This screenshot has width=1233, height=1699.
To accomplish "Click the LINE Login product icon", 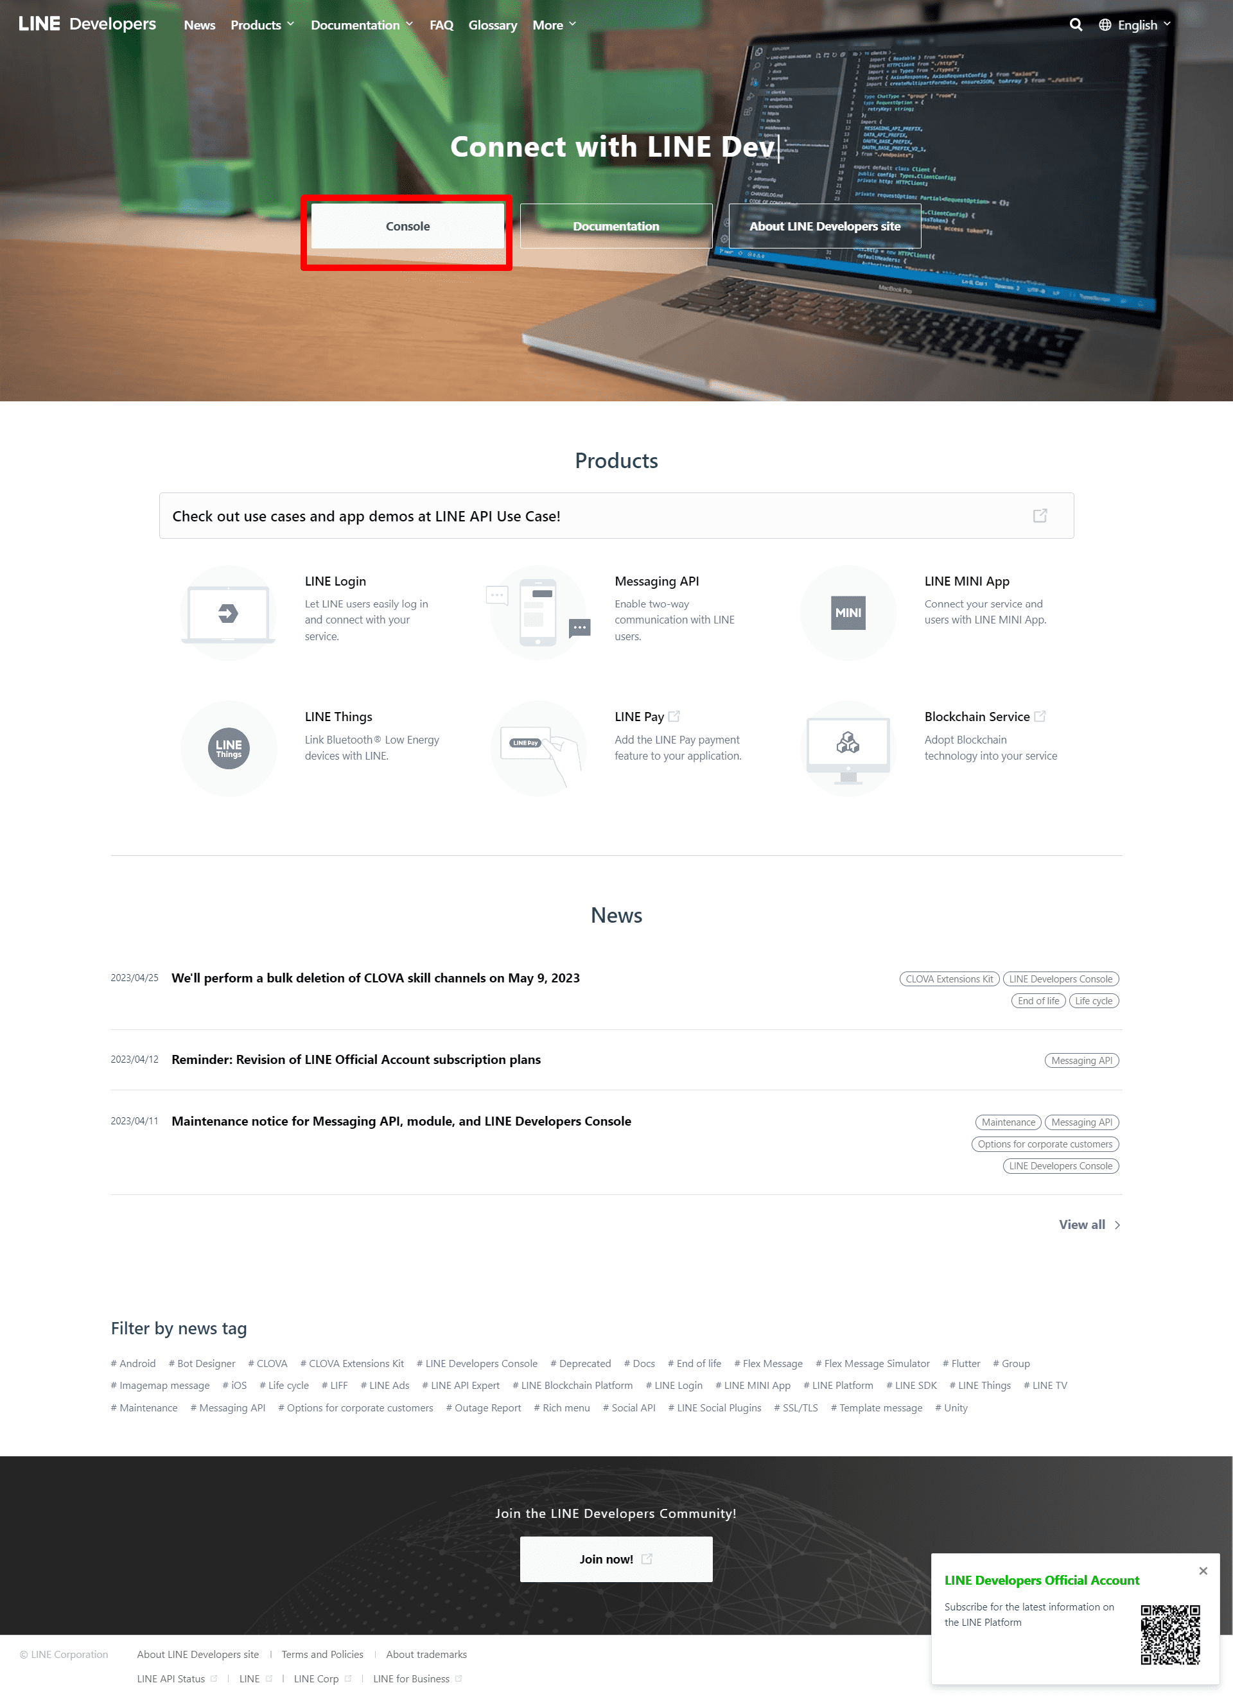I will pyautogui.click(x=229, y=611).
